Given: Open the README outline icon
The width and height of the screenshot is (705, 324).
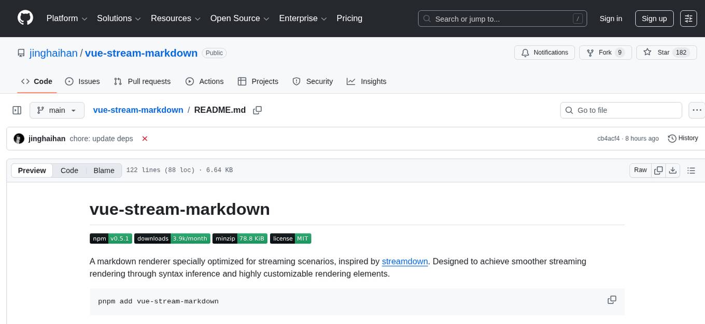Looking at the screenshot, I should pos(691,170).
